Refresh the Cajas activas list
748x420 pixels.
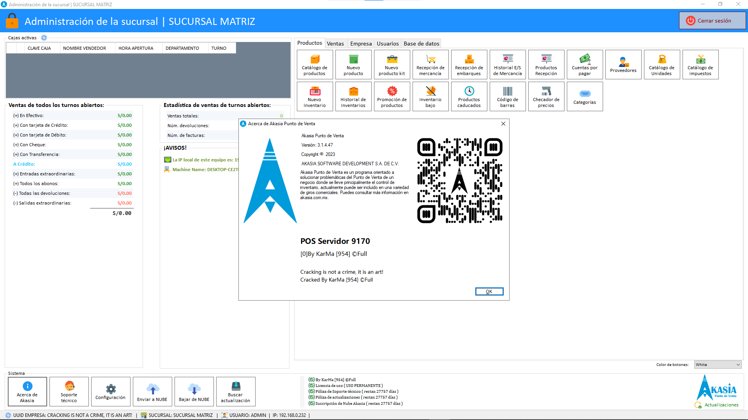tap(44, 38)
